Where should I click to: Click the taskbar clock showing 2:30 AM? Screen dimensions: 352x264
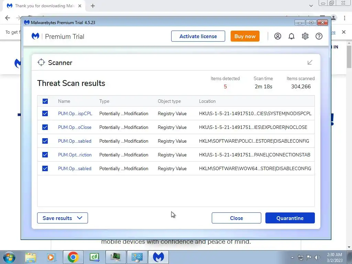(334, 257)
